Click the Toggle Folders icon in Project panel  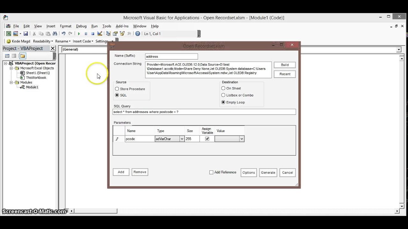click(23, 56)
